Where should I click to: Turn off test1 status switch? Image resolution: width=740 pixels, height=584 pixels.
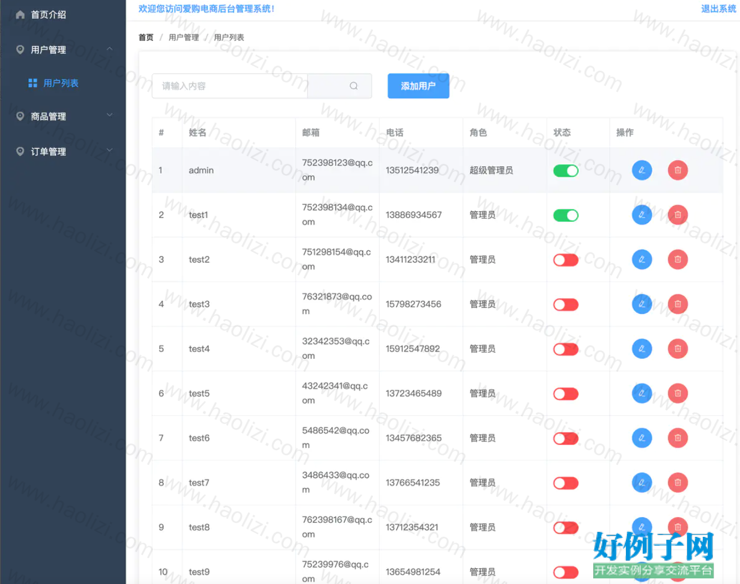(566, 215)
